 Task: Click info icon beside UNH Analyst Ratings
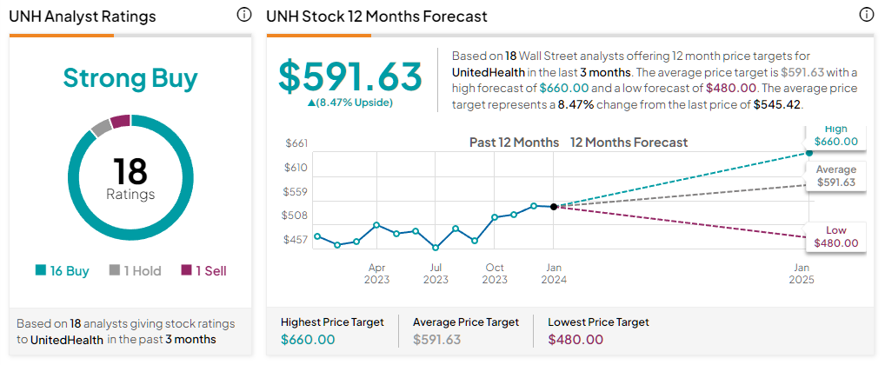(243, 16)
